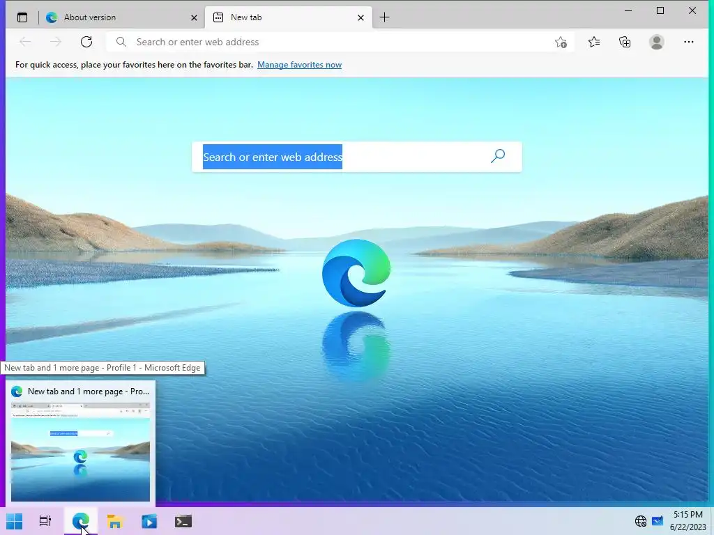714x535 pixels.
Task: Open File Explorer from taskbar
Action: click(x=115, y=521)
